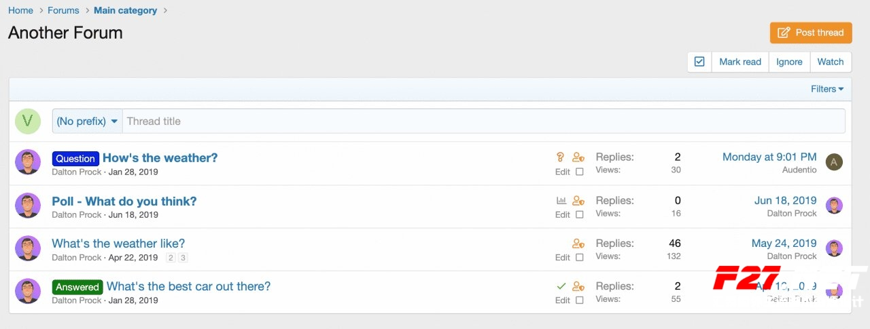The image size is (870, 329).
Task: Navigate to Forums in the breadcrumb
Action: point(63,10)
